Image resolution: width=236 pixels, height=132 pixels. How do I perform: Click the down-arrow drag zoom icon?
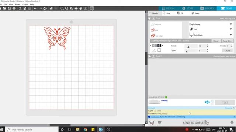76,8
